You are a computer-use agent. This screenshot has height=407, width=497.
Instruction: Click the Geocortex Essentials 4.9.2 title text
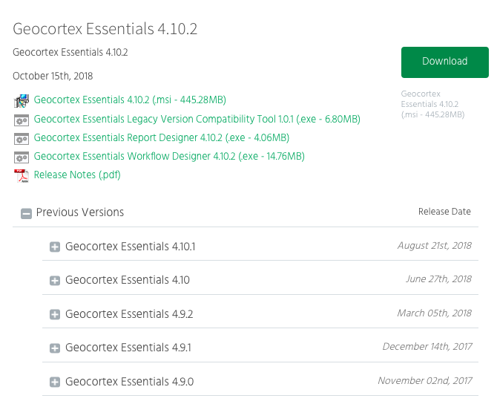tap(129, 314)
